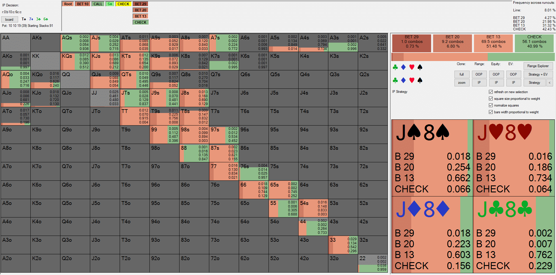Screen dimensions: 556x275
Task: Click the black spade icon in top suit row
Action: tap(420, 67)
